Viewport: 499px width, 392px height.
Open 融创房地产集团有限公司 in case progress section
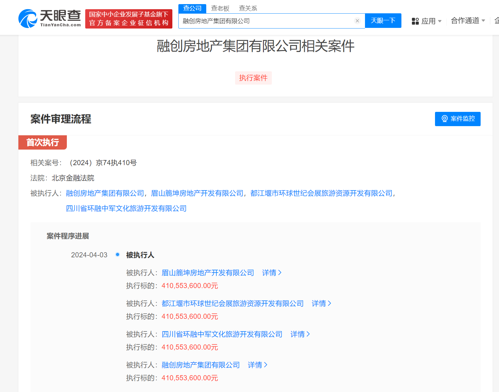[x=201, y=365]
